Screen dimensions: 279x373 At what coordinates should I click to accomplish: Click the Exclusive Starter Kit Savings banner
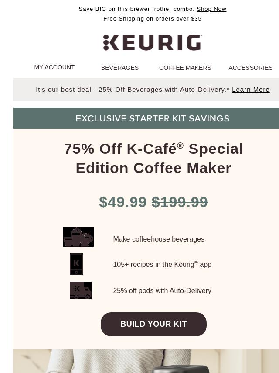pos(146,118)
